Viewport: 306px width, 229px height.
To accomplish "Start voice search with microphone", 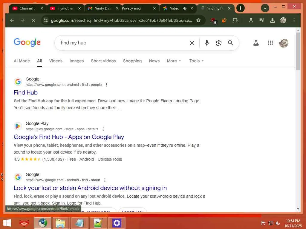I will tap(207, 43).
